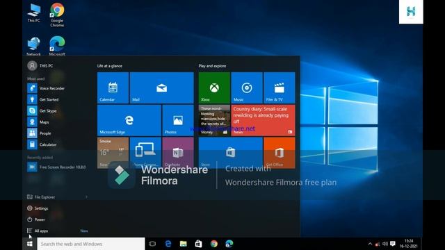Click the THIS PC user account
This screenshot has width=445, height=250.
coord(40,66)
